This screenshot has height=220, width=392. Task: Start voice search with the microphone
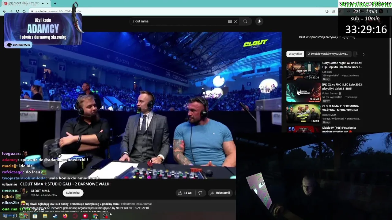coord(259,21)
